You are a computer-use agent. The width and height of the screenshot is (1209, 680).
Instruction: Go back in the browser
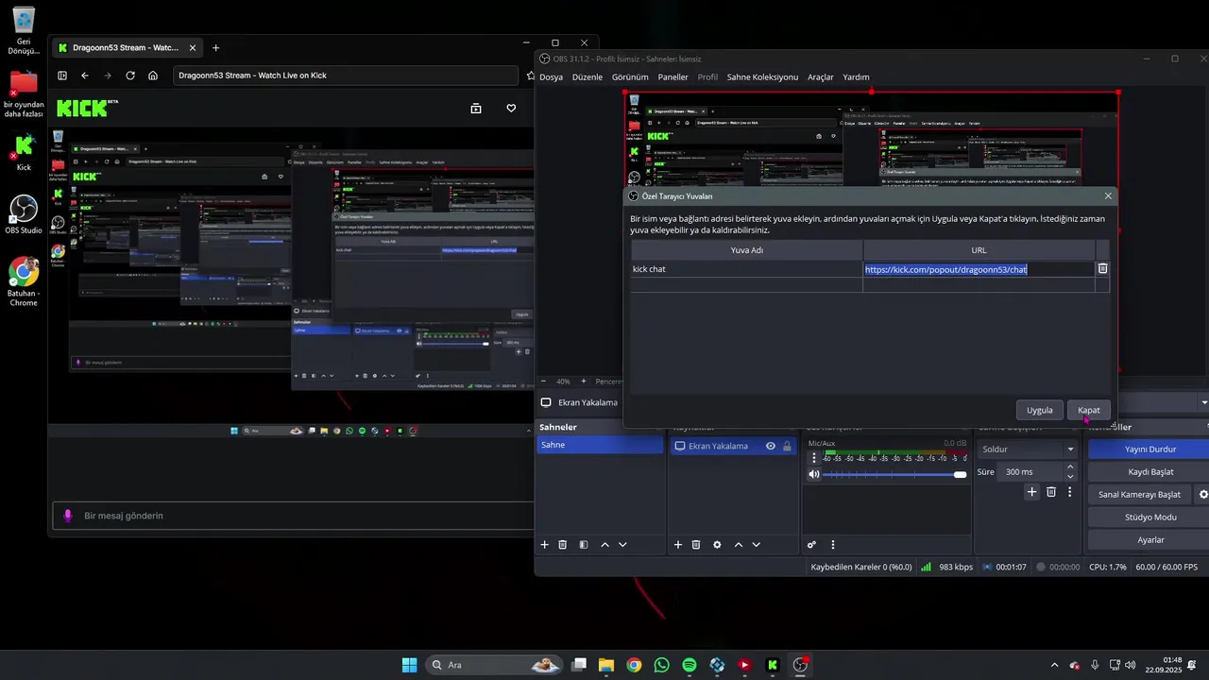pos(85,76)
